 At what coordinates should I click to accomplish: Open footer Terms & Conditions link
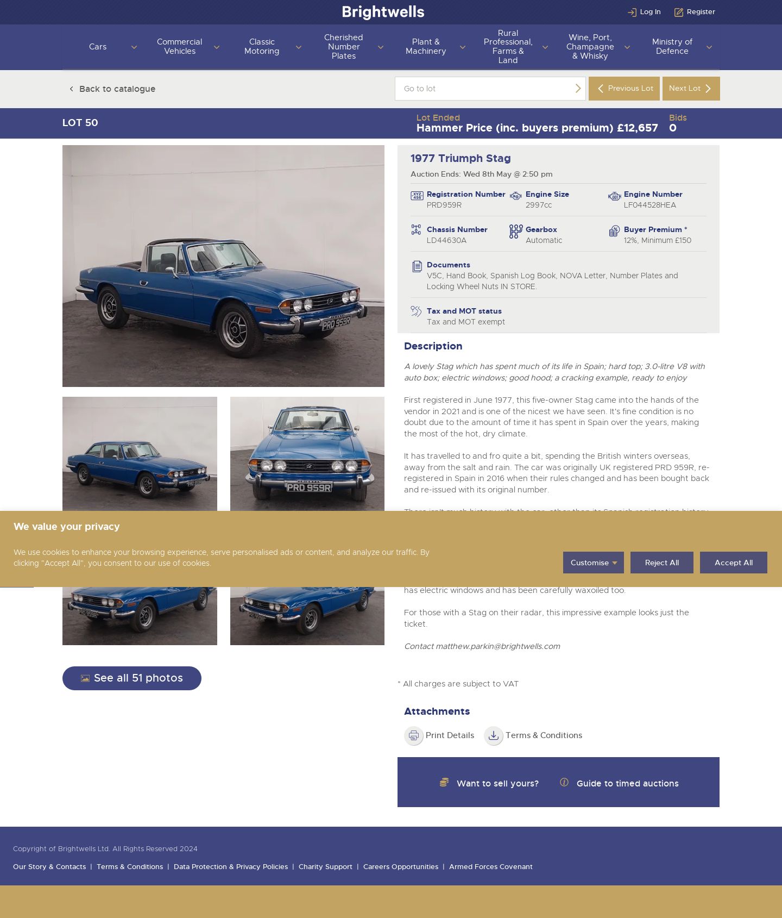point(130,867)
